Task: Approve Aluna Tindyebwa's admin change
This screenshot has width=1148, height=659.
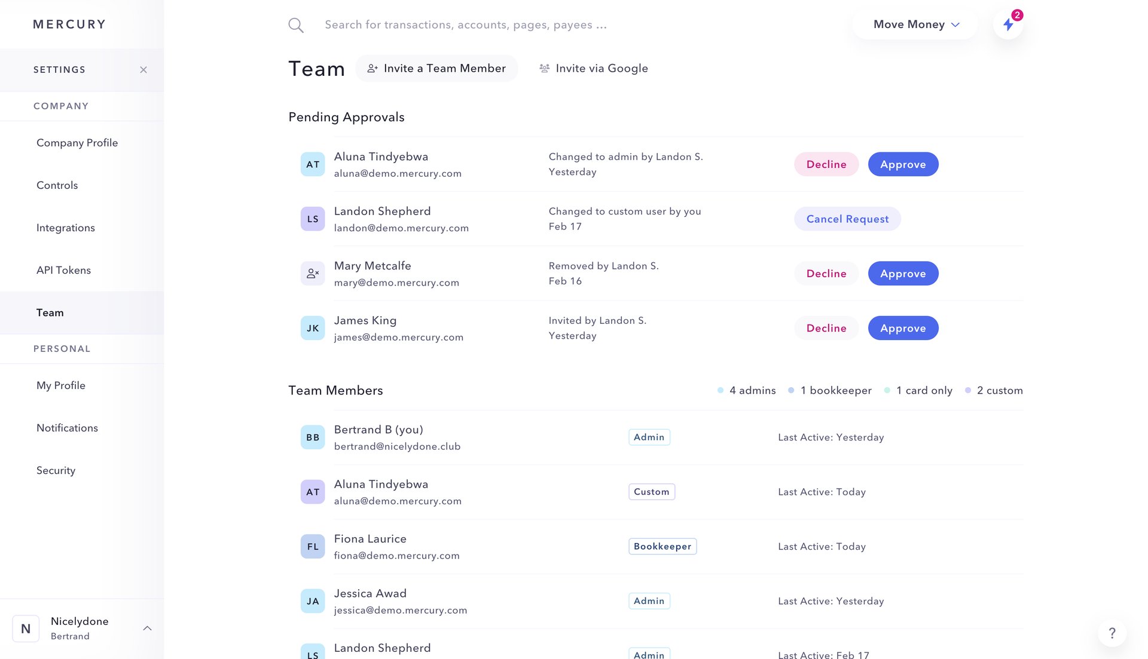Action: 903,164
